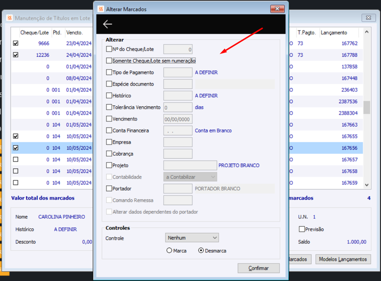Check Somente Cheque/Lote sem numeração
This screenshot has height=281, width=381.
click(109, 60)
